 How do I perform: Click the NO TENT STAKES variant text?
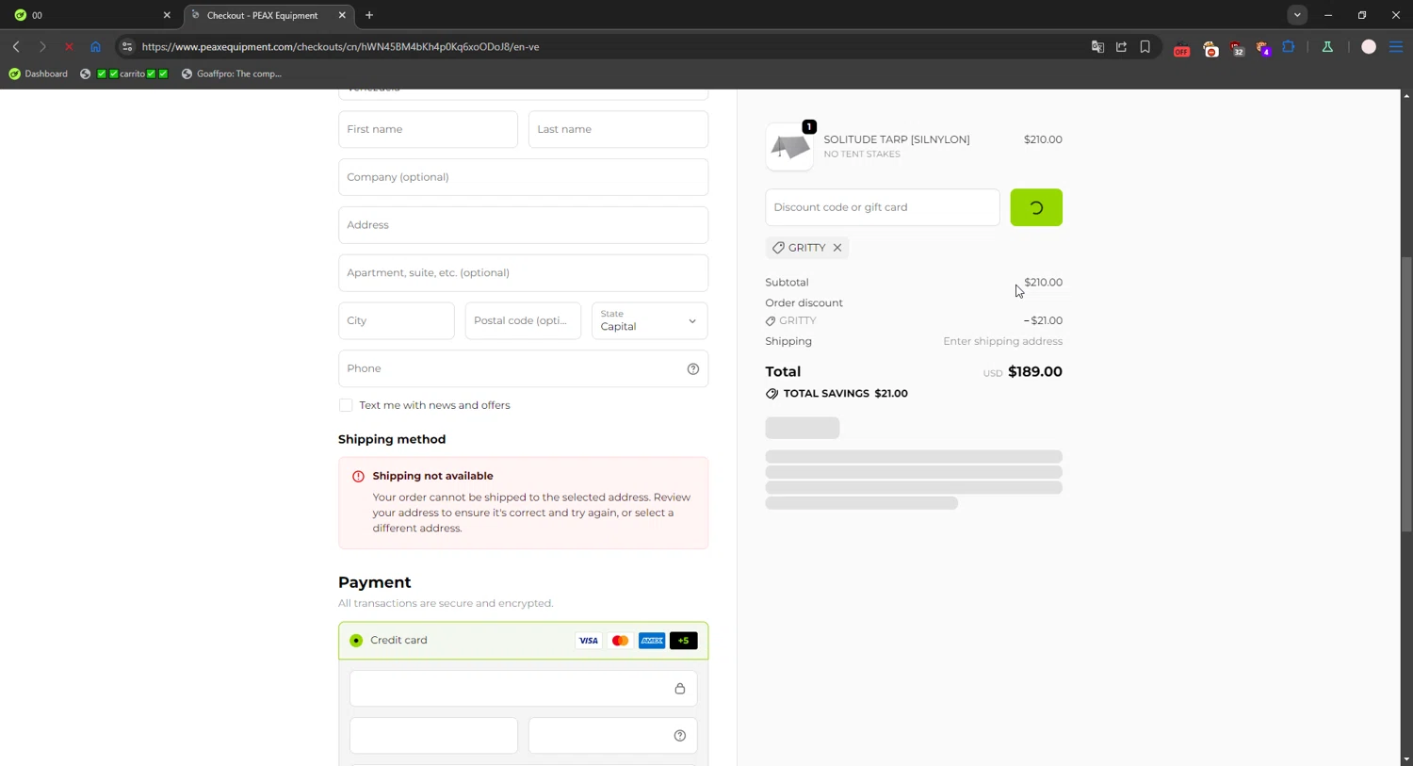click(x=862, y=155)
